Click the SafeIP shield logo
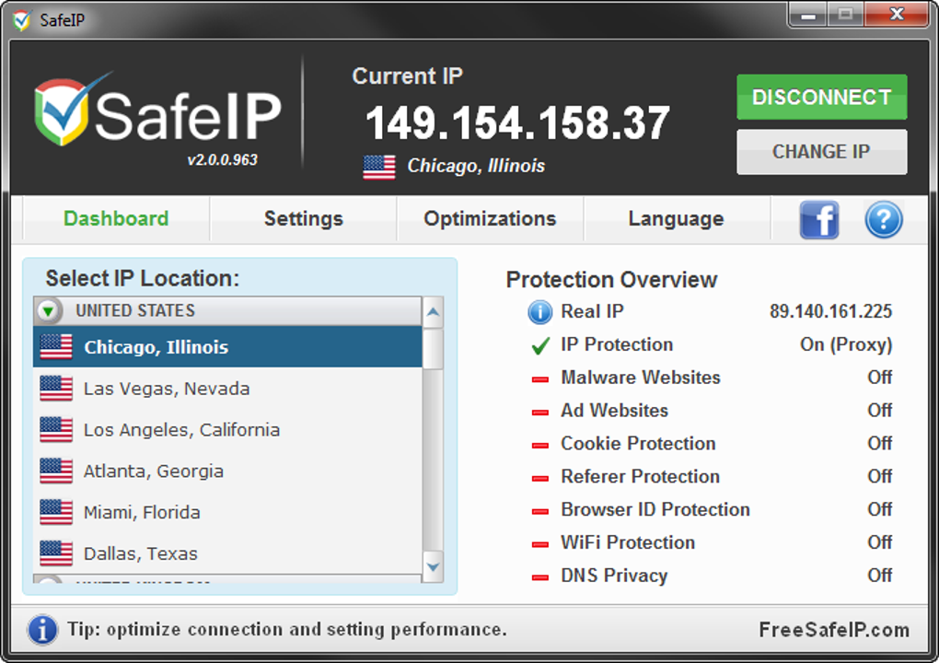The width and height of the screenshot is (939, 663). pos(63,111)
